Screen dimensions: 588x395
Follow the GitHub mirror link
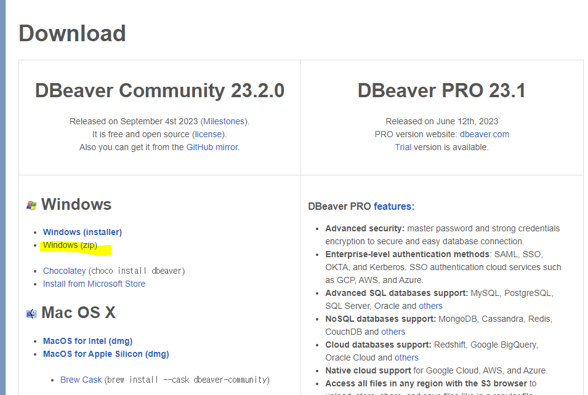pyautogui.click(x=212, y=147)
